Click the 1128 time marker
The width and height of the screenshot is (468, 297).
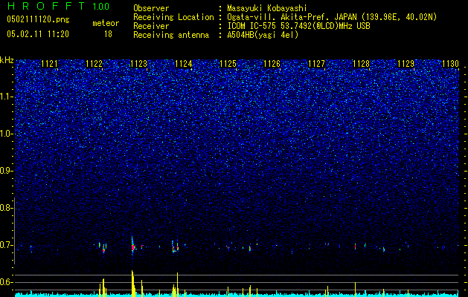[x=361, y=64]
